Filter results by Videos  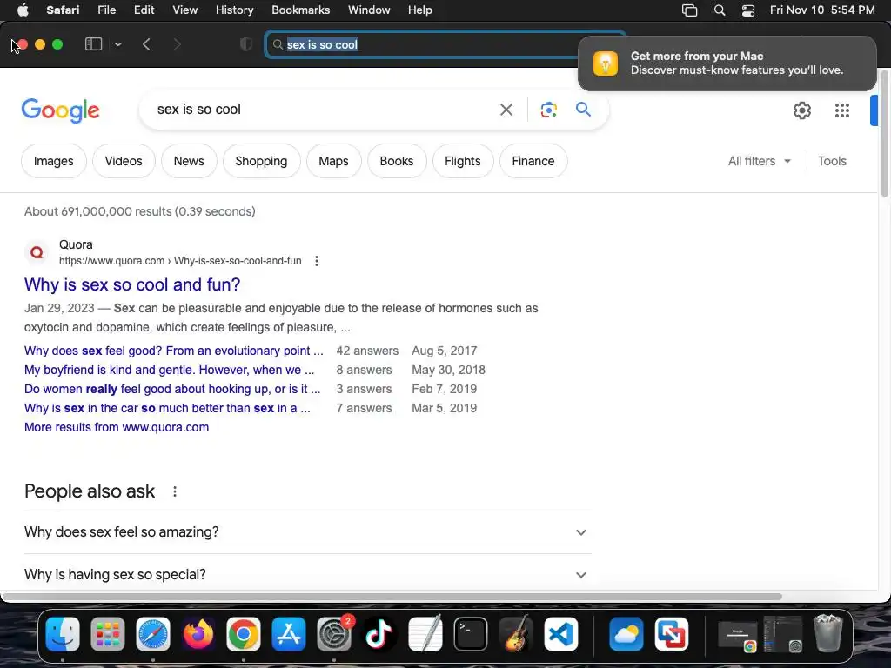coord(124,161)
